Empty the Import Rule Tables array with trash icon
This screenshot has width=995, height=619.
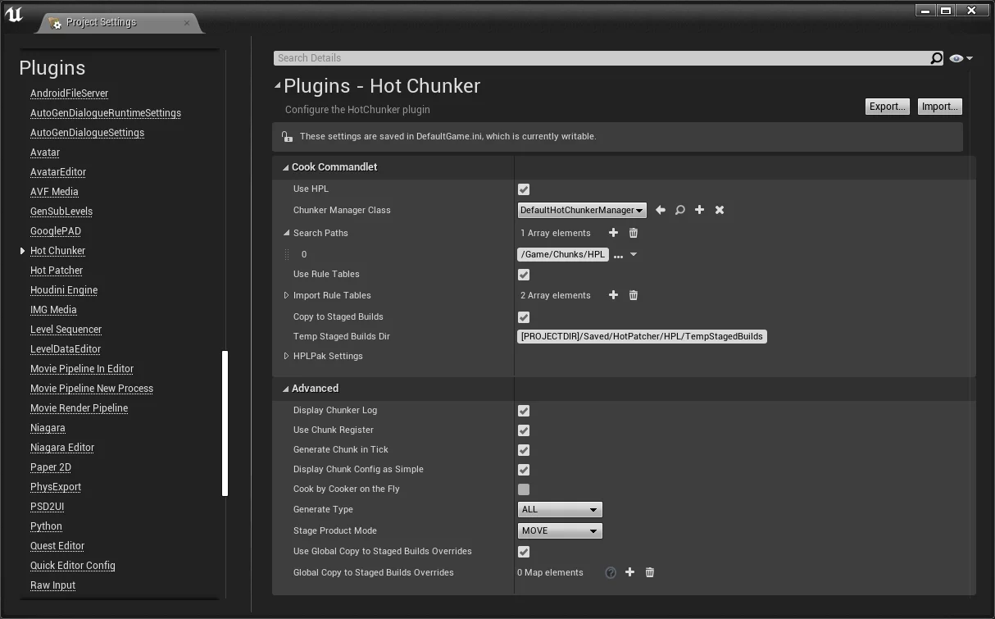coord(634,295)
